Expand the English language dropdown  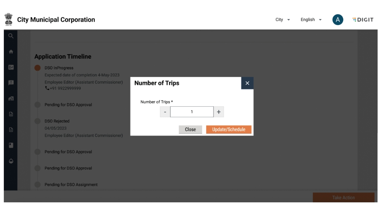pos(311,20)
